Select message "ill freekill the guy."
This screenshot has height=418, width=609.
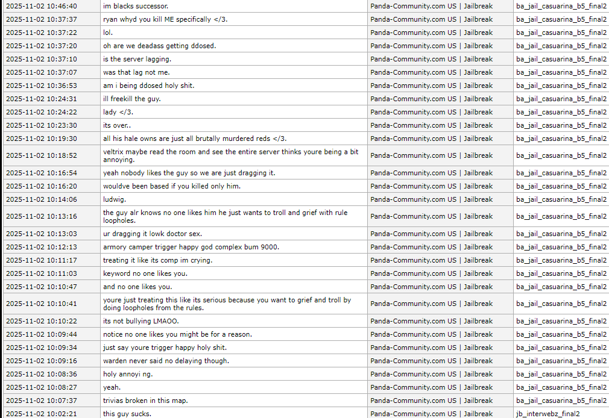coord(132,99)
